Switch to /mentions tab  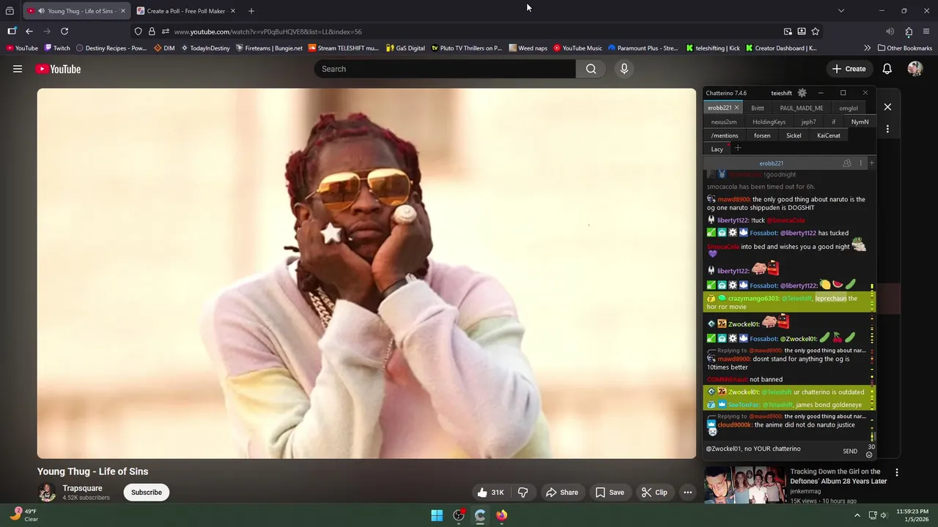[x=725, y=135]
